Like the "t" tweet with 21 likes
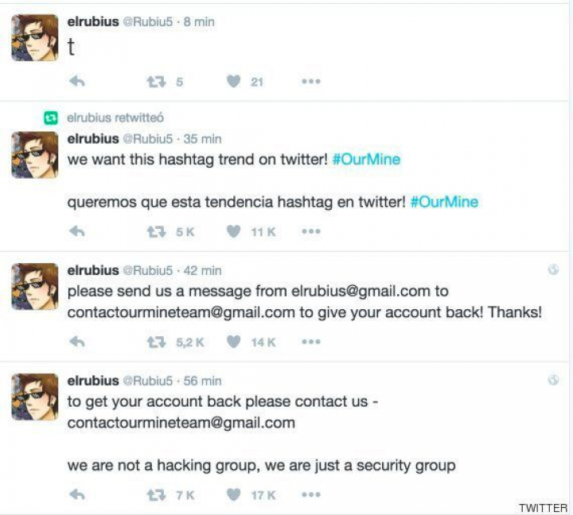 233,81
